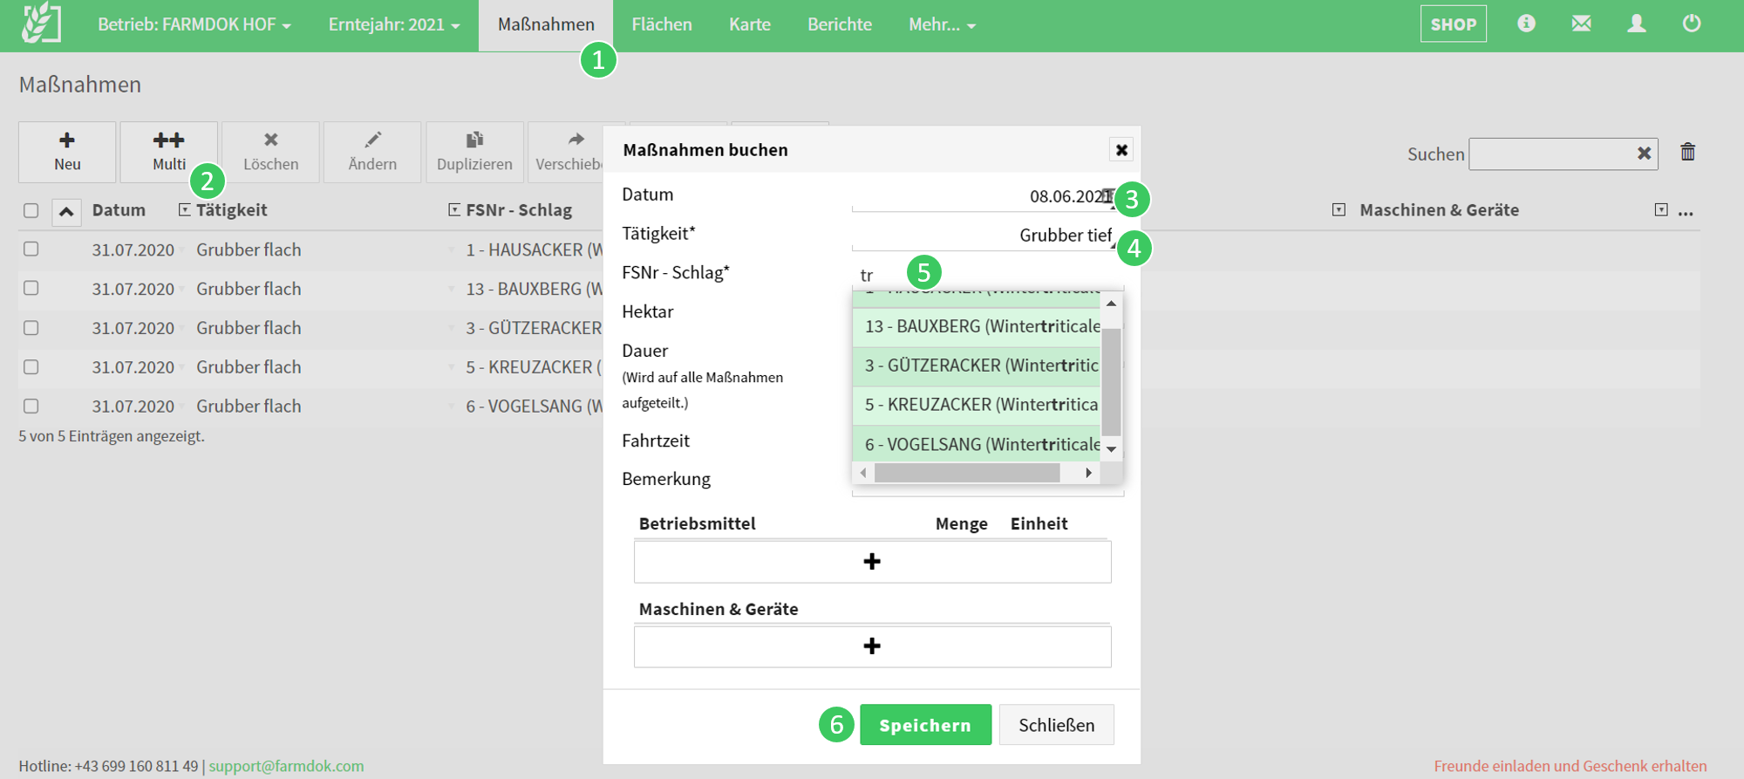1744x779 pixels.
Task: Toggle sort order arrow beside Datum
Action: point(66,211)
